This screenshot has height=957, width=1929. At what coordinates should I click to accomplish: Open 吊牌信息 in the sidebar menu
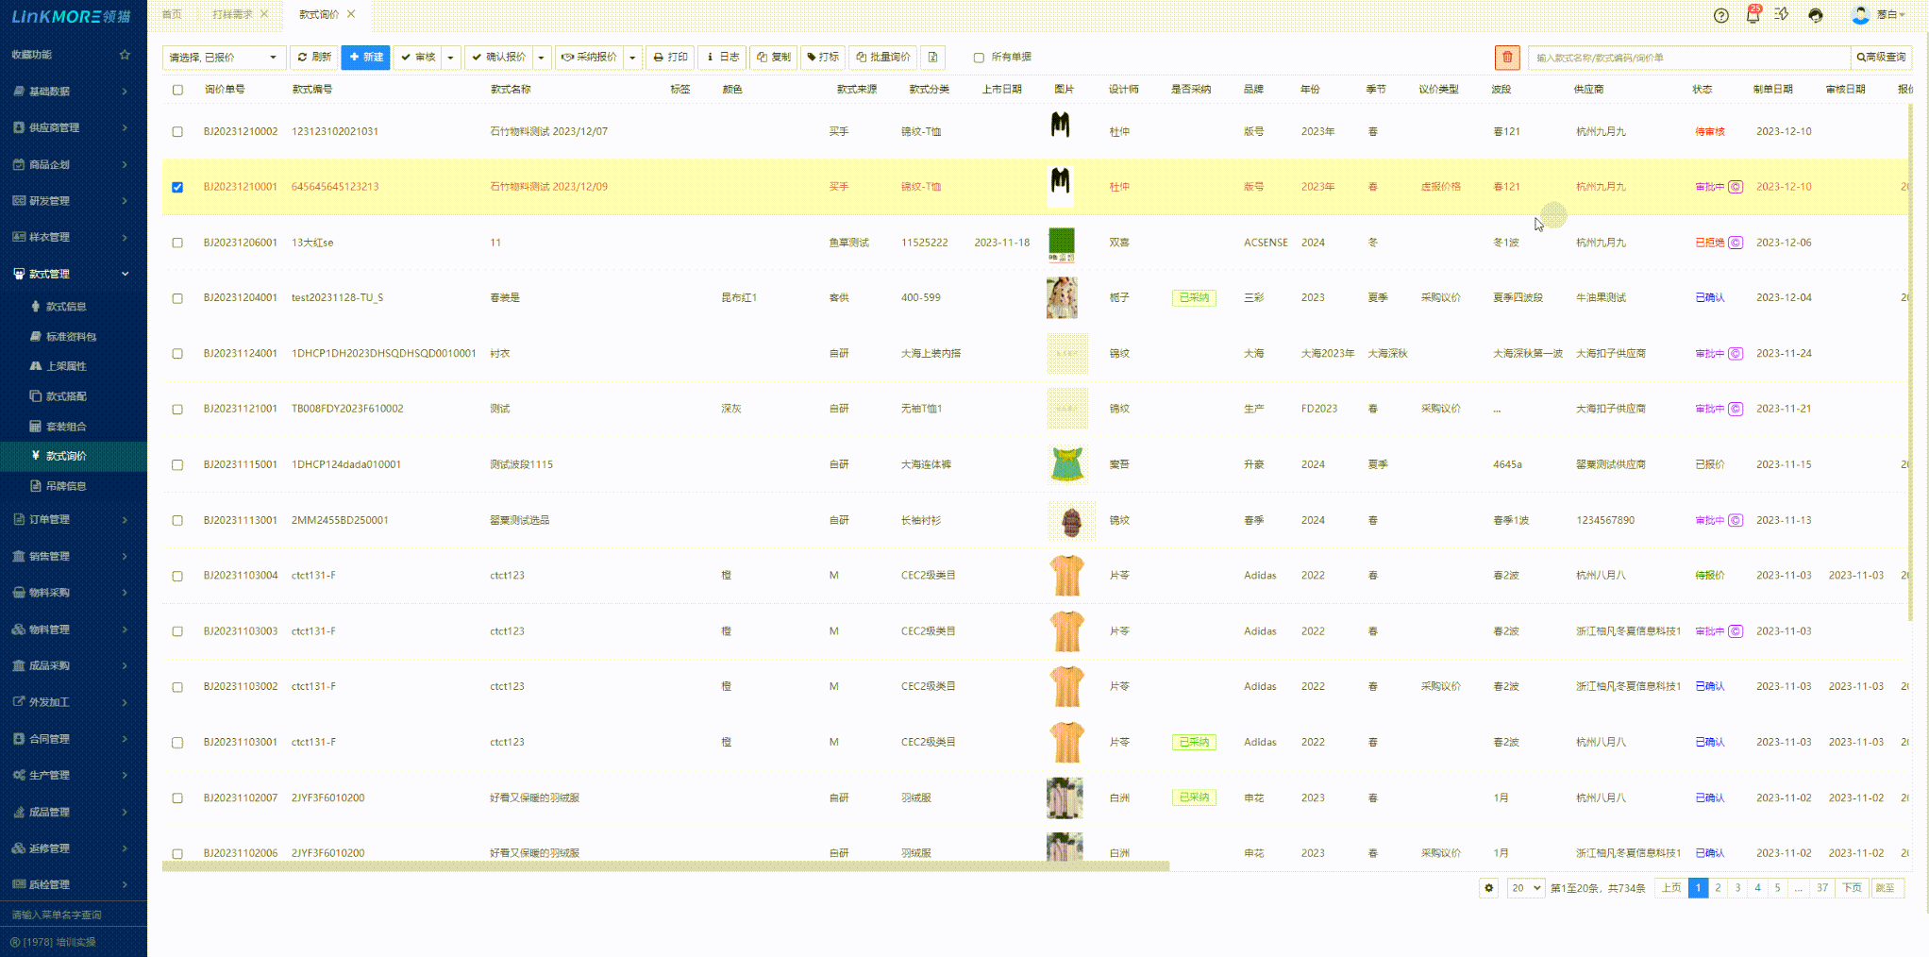66,486
